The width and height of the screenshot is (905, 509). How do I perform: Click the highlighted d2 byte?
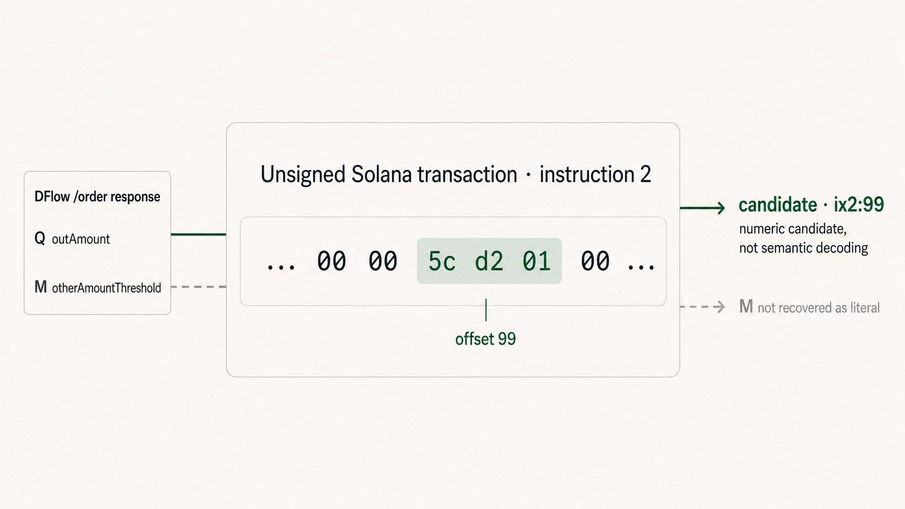pyautogui.click(x=489, y=261)
